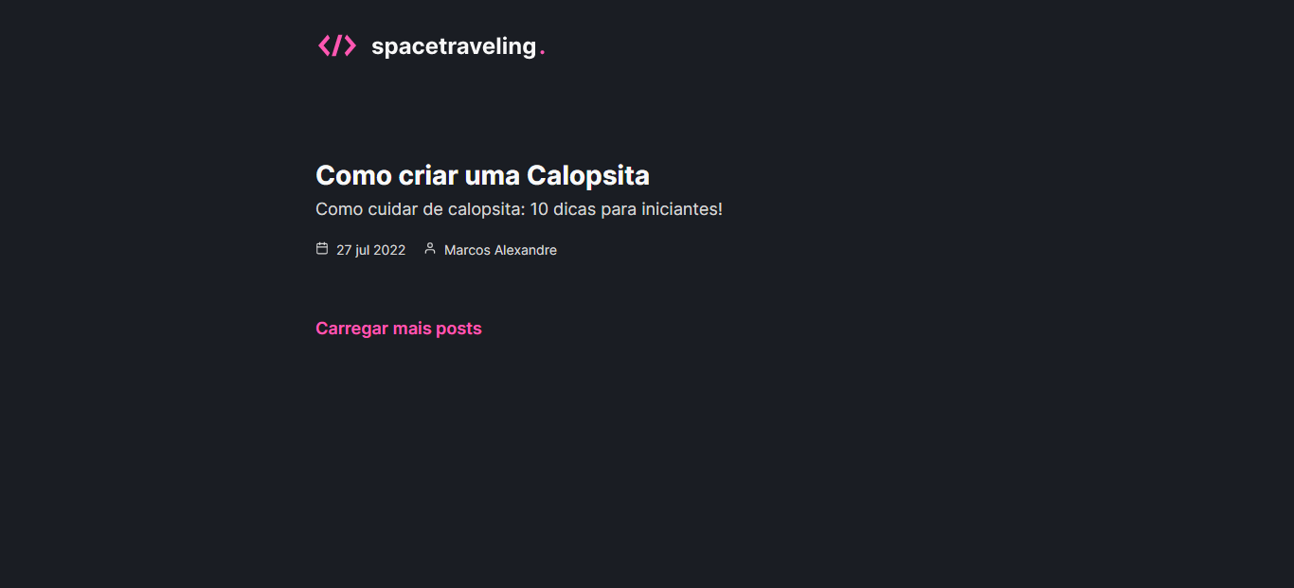
Task: Click the </> code brackets logo icon
Action: (337, 45)
